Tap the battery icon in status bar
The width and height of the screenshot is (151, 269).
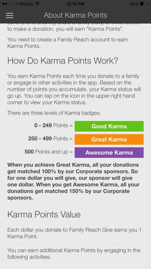(144, 4)
